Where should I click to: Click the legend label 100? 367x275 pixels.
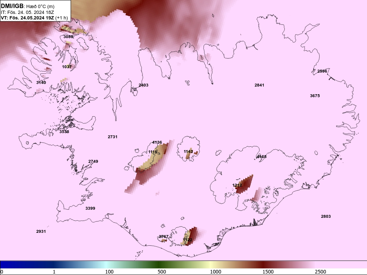tap(109, 272)
